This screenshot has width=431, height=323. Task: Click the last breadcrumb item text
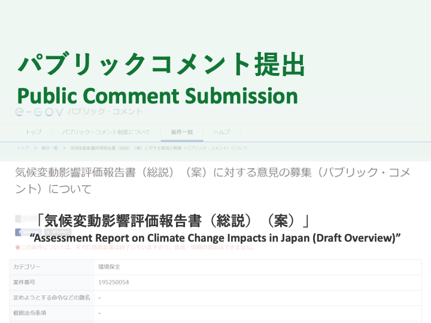(159, 148)
